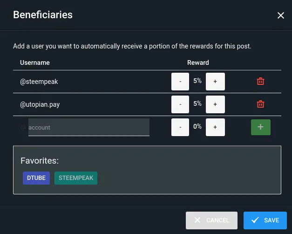Increase the @steempeak reward percentage
Viewport: 292px width, 234px height.
point(215,82)
